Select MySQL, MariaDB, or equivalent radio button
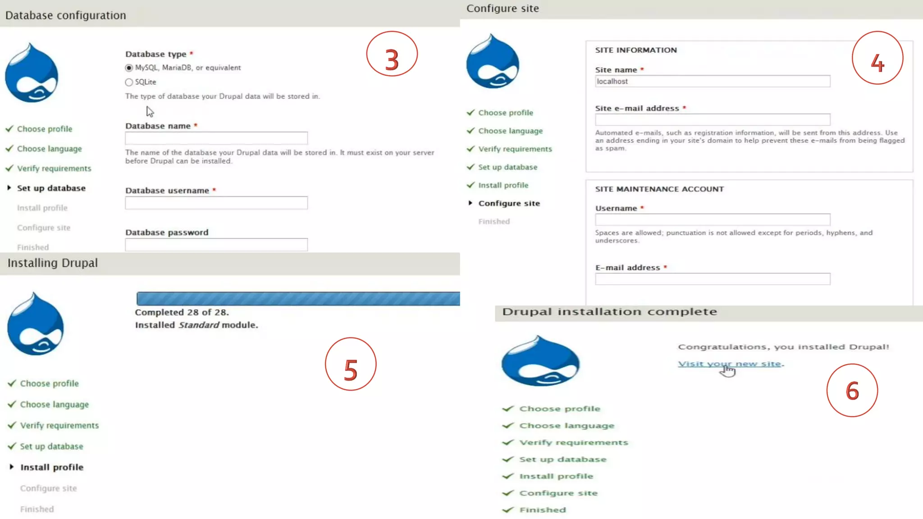This screenshot has width=923, height=519. click(129, 68)
